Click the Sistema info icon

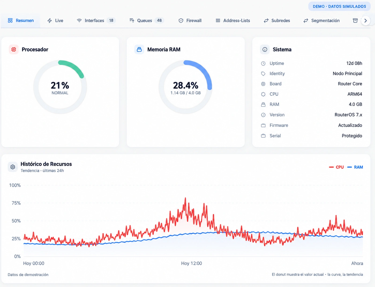tap(265, 49)
